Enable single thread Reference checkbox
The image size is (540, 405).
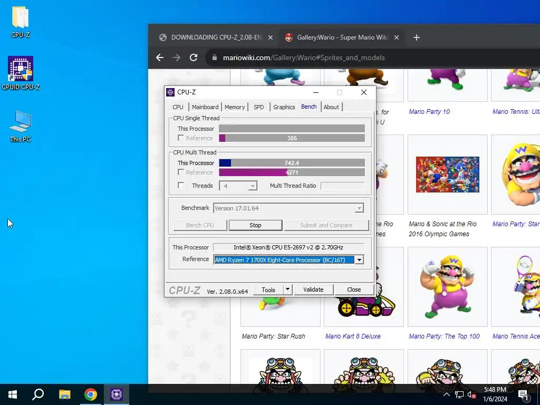(x=181, y=138)
